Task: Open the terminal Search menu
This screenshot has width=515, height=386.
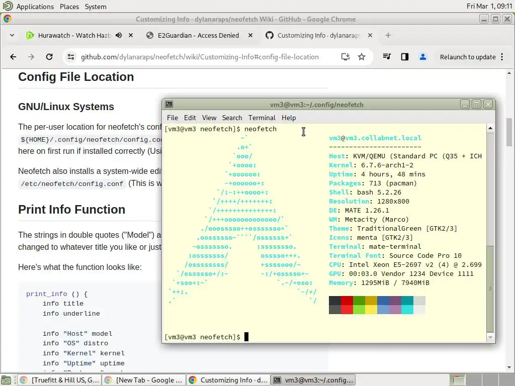Action: (232, 118)
